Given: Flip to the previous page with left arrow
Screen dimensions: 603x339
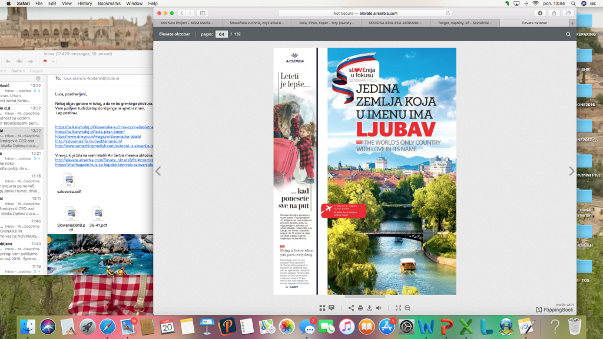Looking at the screenshot, I should 158,171.
